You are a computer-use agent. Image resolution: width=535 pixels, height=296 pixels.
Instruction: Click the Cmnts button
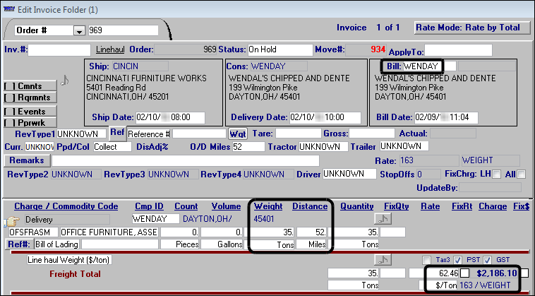[x=30, y=86]
